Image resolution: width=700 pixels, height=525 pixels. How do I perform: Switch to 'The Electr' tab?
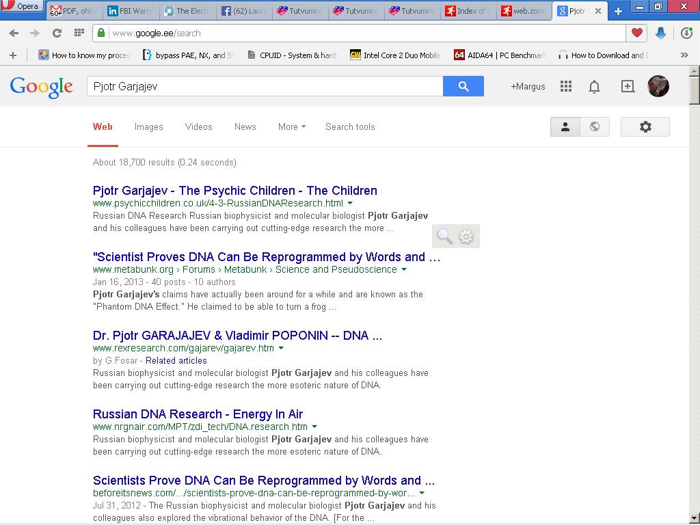187,11
